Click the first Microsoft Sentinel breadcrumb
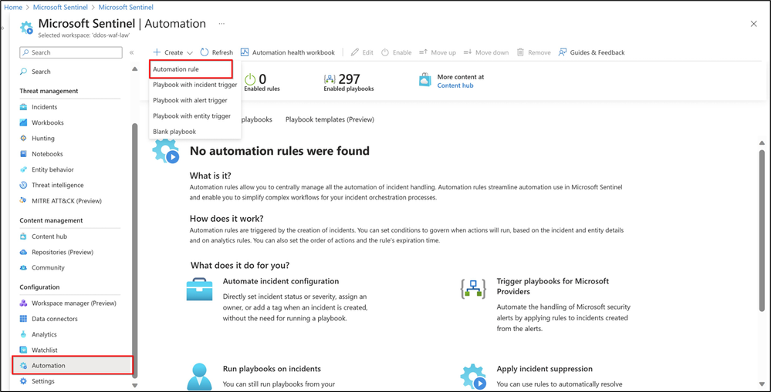The height and width of the screenshot is (392, 771). click(x=61, y=8)
